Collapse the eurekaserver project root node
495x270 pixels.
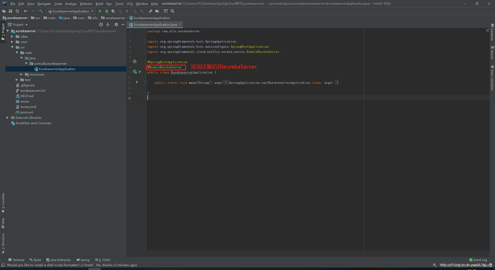(x=8, y=31)
